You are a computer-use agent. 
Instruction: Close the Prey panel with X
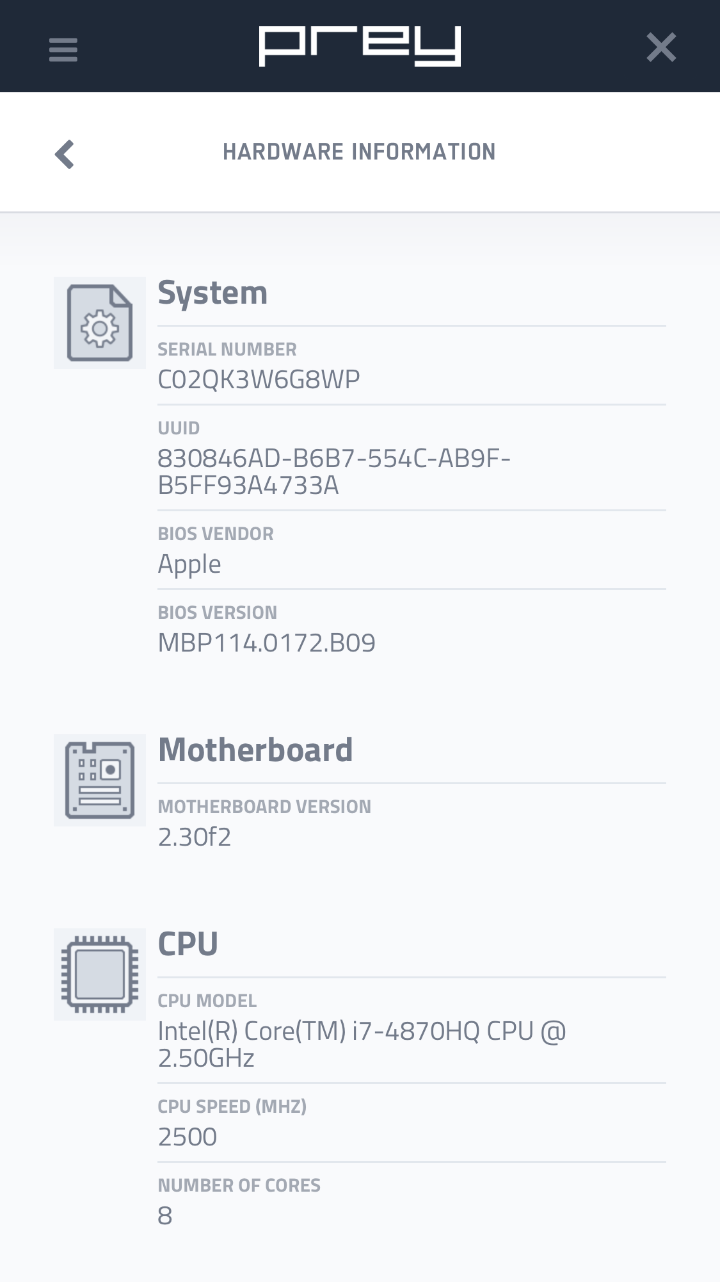[661, 47]
